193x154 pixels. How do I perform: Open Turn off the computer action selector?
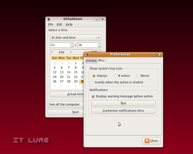click(65, 104)
